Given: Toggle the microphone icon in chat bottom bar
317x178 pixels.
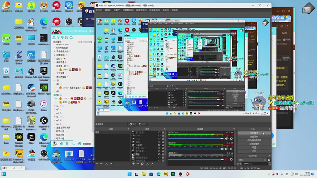Looking at the screenshot, I should [67, 144].
